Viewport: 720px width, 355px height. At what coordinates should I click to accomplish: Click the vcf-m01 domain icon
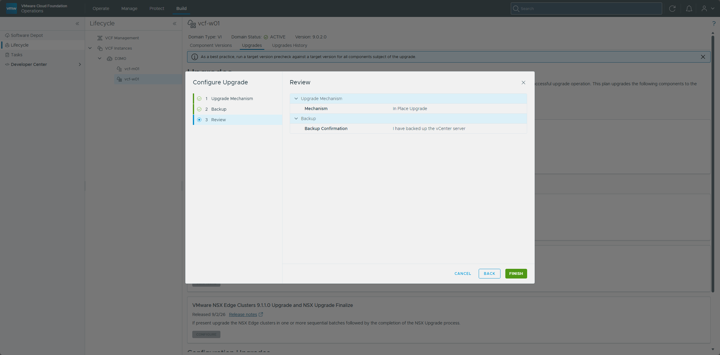click(x=119, y=69)
